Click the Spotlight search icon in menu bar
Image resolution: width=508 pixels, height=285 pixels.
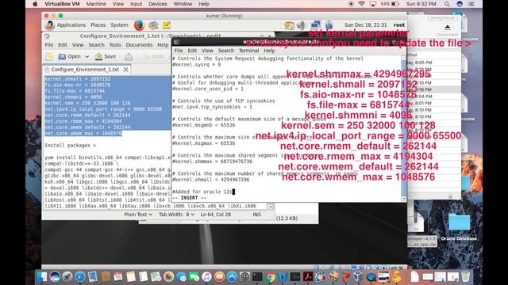(447, 4)
